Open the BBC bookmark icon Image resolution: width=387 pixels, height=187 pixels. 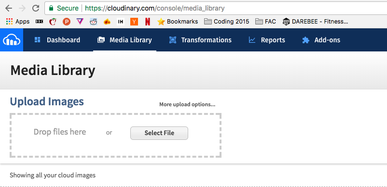pyautogui.click(x=39, y=22)
